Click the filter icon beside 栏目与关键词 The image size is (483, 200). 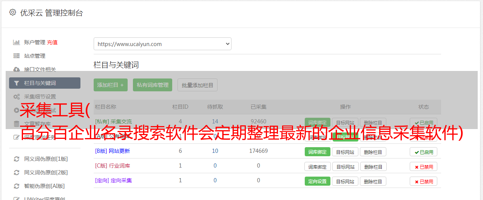click(17, 83)
